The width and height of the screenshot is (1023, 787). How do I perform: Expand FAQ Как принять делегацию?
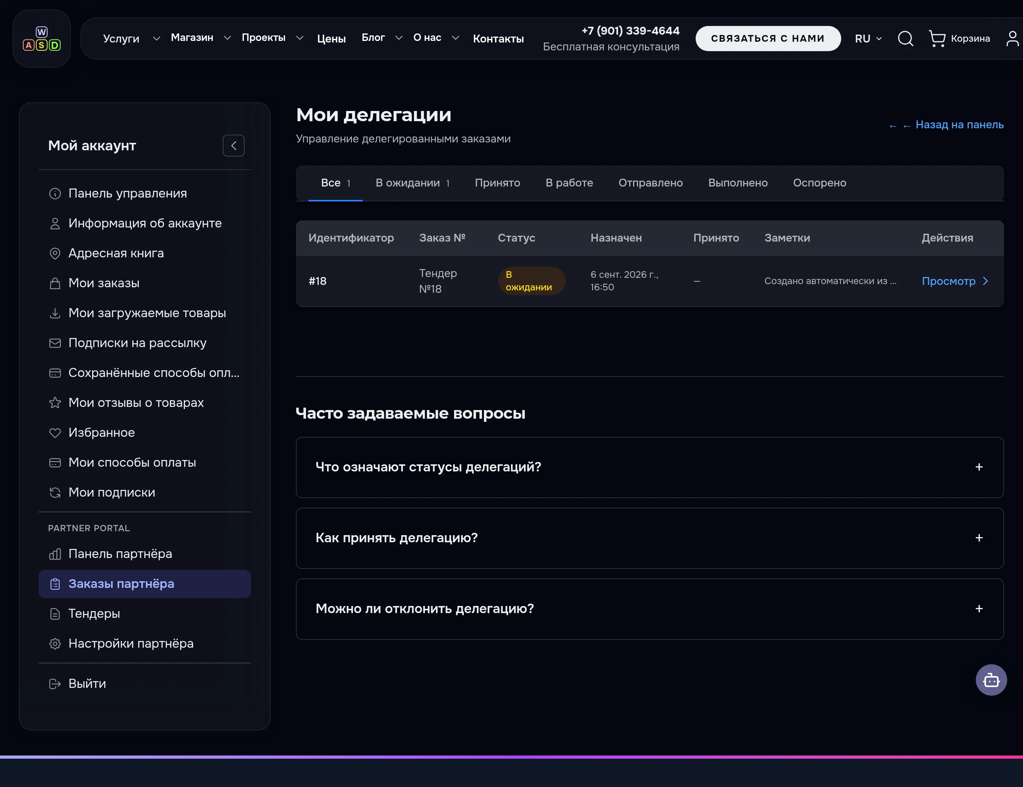point(650,538)
